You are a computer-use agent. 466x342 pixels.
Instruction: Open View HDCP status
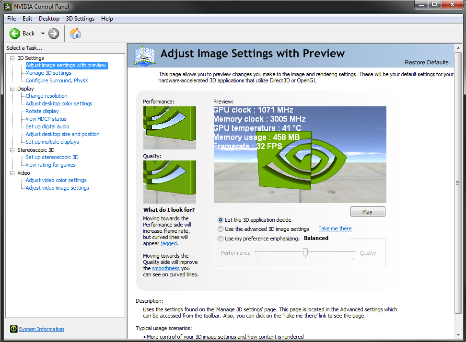pyautogui.click(x=46, y=119)
